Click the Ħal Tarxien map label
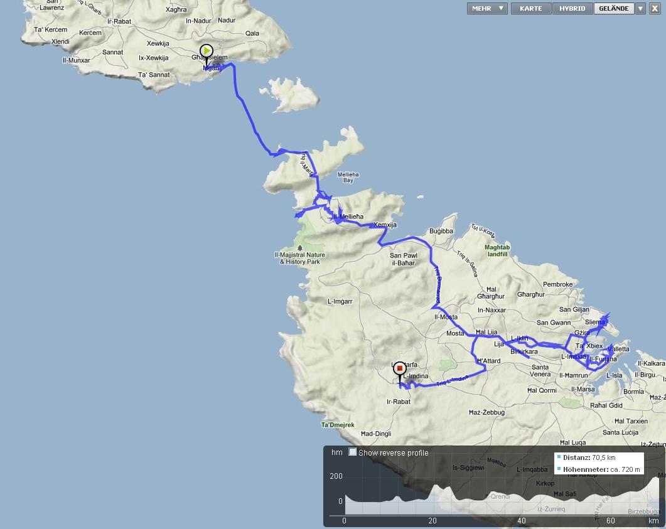The width and height of the screenshot is (666, 529). tap(631, 421)
